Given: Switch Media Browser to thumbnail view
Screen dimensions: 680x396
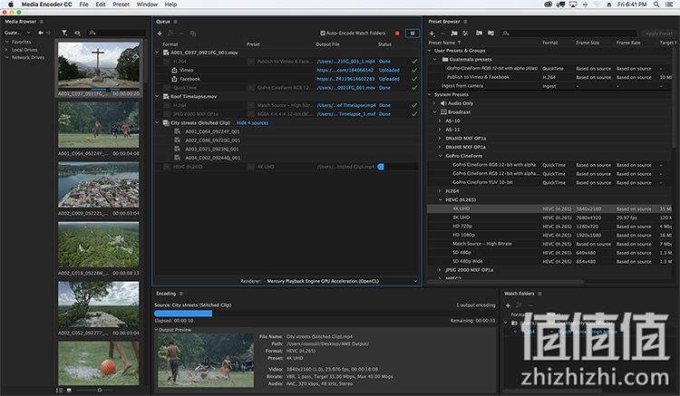Looking at the screenshot, I should 69,391.
